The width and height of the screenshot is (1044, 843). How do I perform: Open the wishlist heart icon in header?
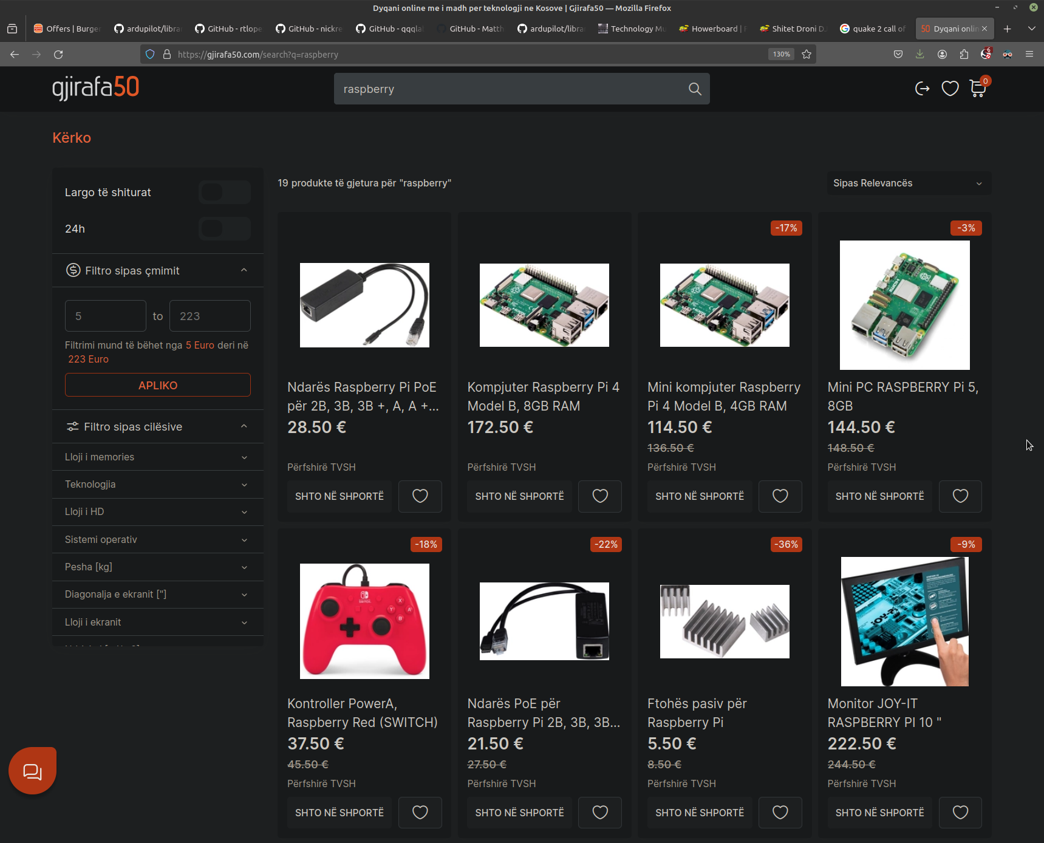(x=950, y=89)
